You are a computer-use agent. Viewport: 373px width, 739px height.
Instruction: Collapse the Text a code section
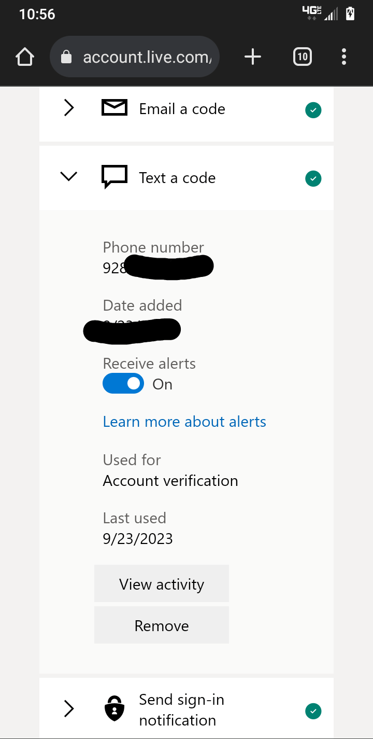tap(68, 176)
